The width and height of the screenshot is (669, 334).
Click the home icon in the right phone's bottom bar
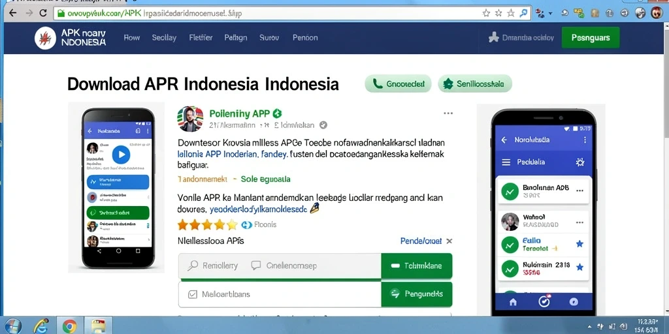513,301
